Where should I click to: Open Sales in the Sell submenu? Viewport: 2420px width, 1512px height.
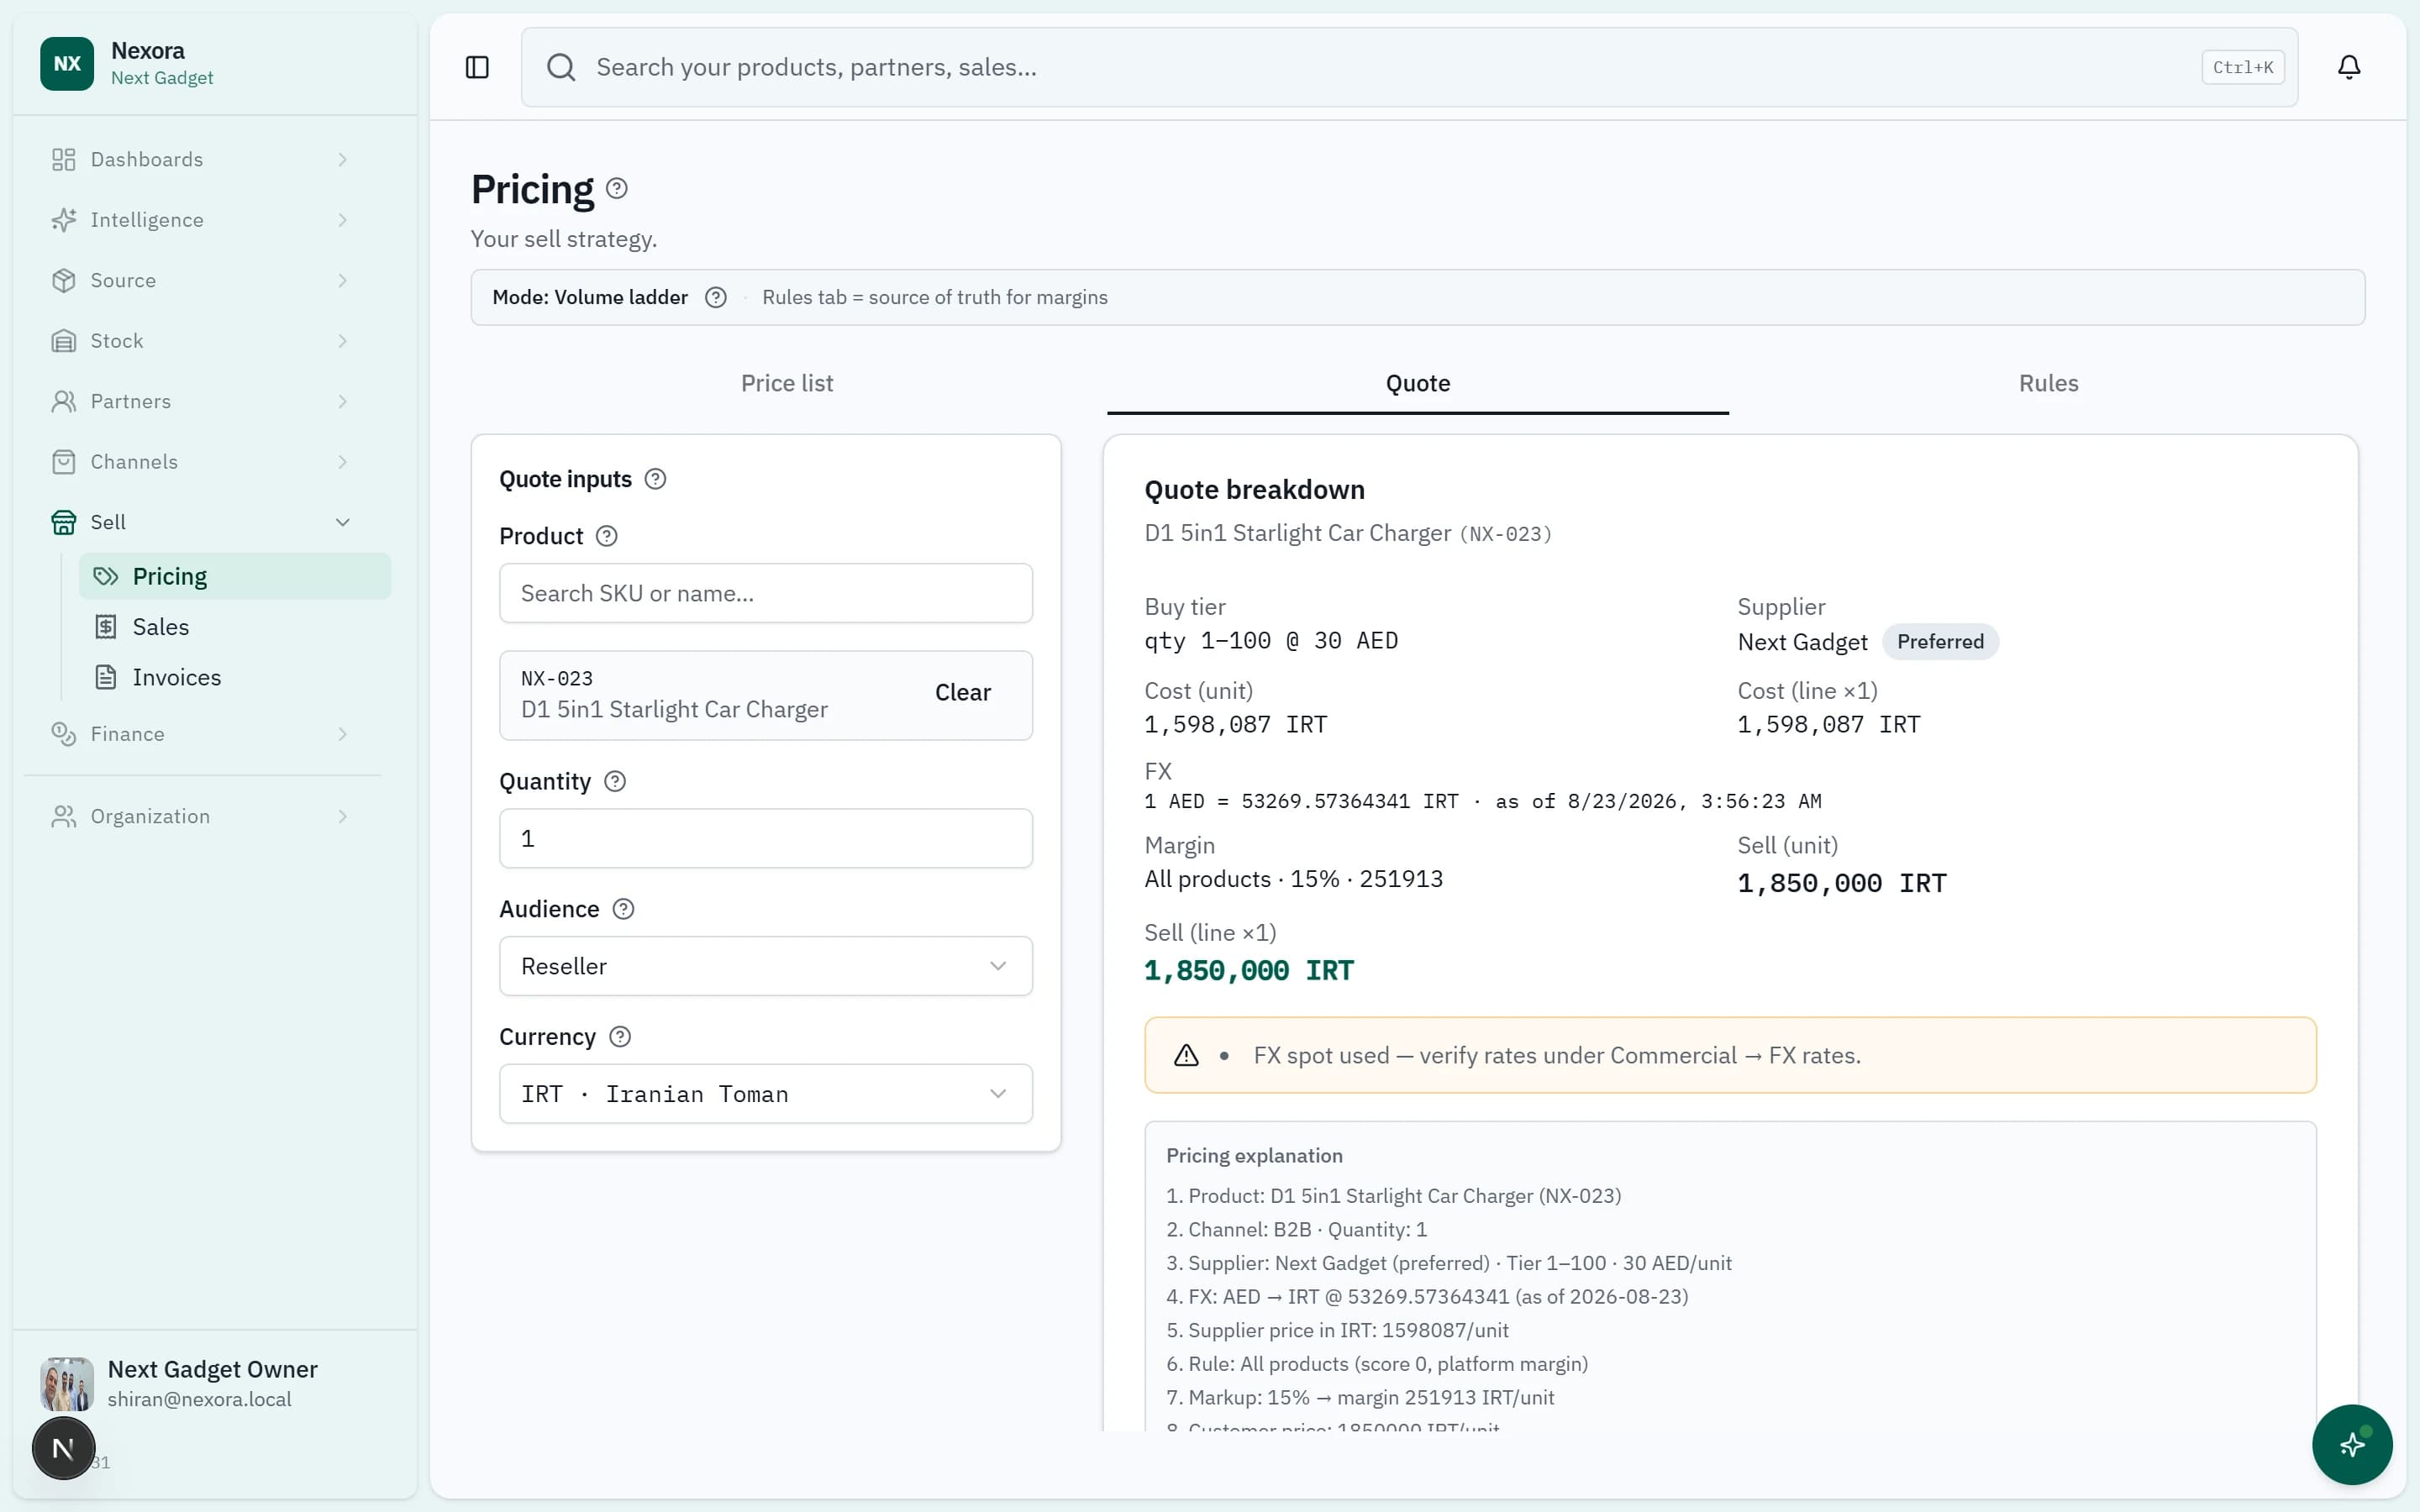pos(235,627)
